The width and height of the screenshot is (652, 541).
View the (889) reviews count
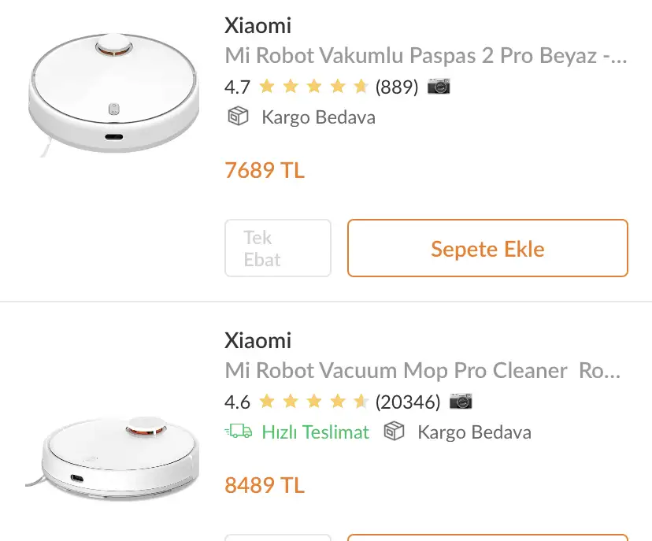tap(397, 87)
